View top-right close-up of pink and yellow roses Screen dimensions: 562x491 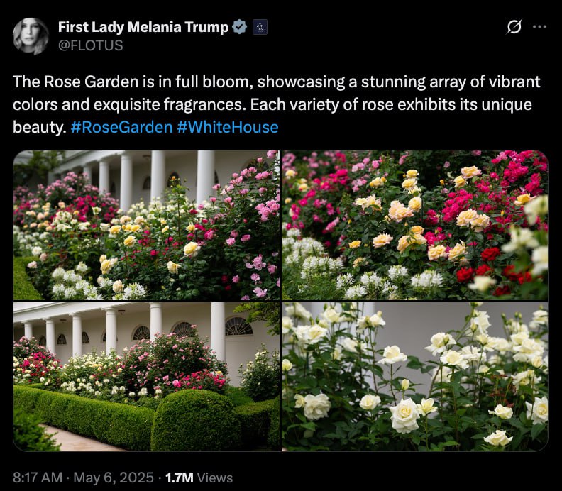[414, 225]
